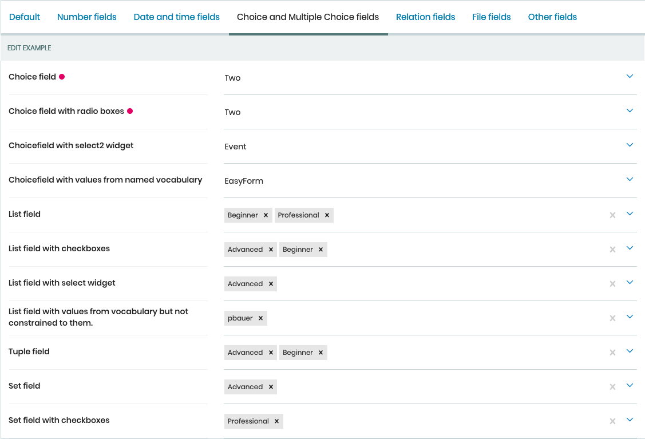645x439 pixels.
Task: Click the select2 widget value 'Event'
Action: coord(235,147)
